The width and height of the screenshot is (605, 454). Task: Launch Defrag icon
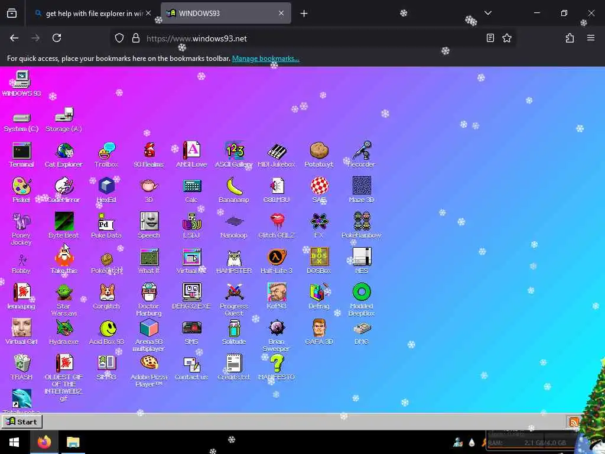[x=319, y=297]
